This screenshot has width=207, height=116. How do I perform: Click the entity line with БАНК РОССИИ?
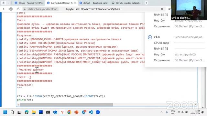56,43
